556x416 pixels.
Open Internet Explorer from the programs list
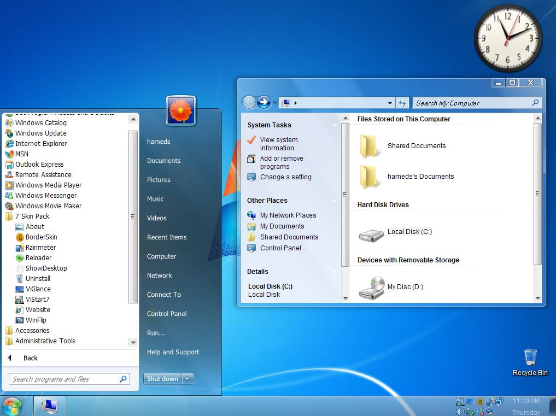point(36,143)
